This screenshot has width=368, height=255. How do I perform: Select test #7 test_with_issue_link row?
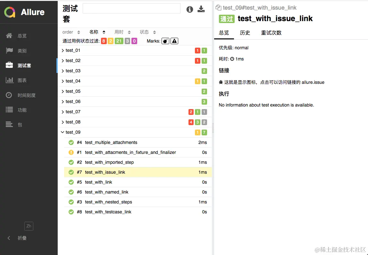[x=138, y=172]
